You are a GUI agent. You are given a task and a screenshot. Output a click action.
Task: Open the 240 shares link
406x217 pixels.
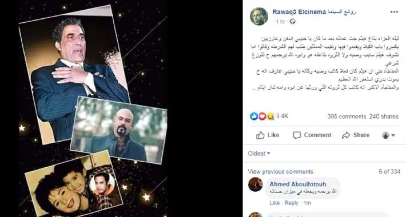[384, 116]
